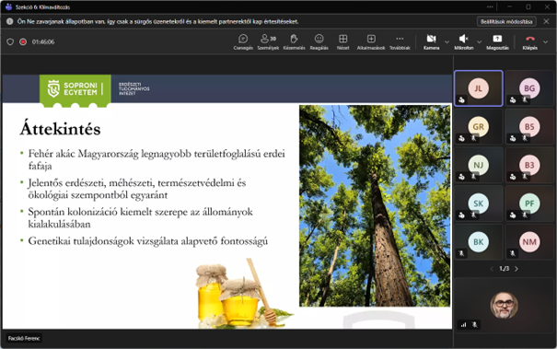
Task: Open the title bar three-dots menu
Action: (x=490, y=6)
